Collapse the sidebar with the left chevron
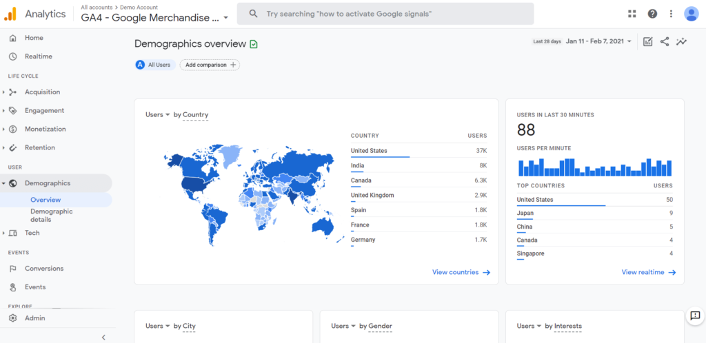Viewport: 706px width, 343px height. click(103, 337)
